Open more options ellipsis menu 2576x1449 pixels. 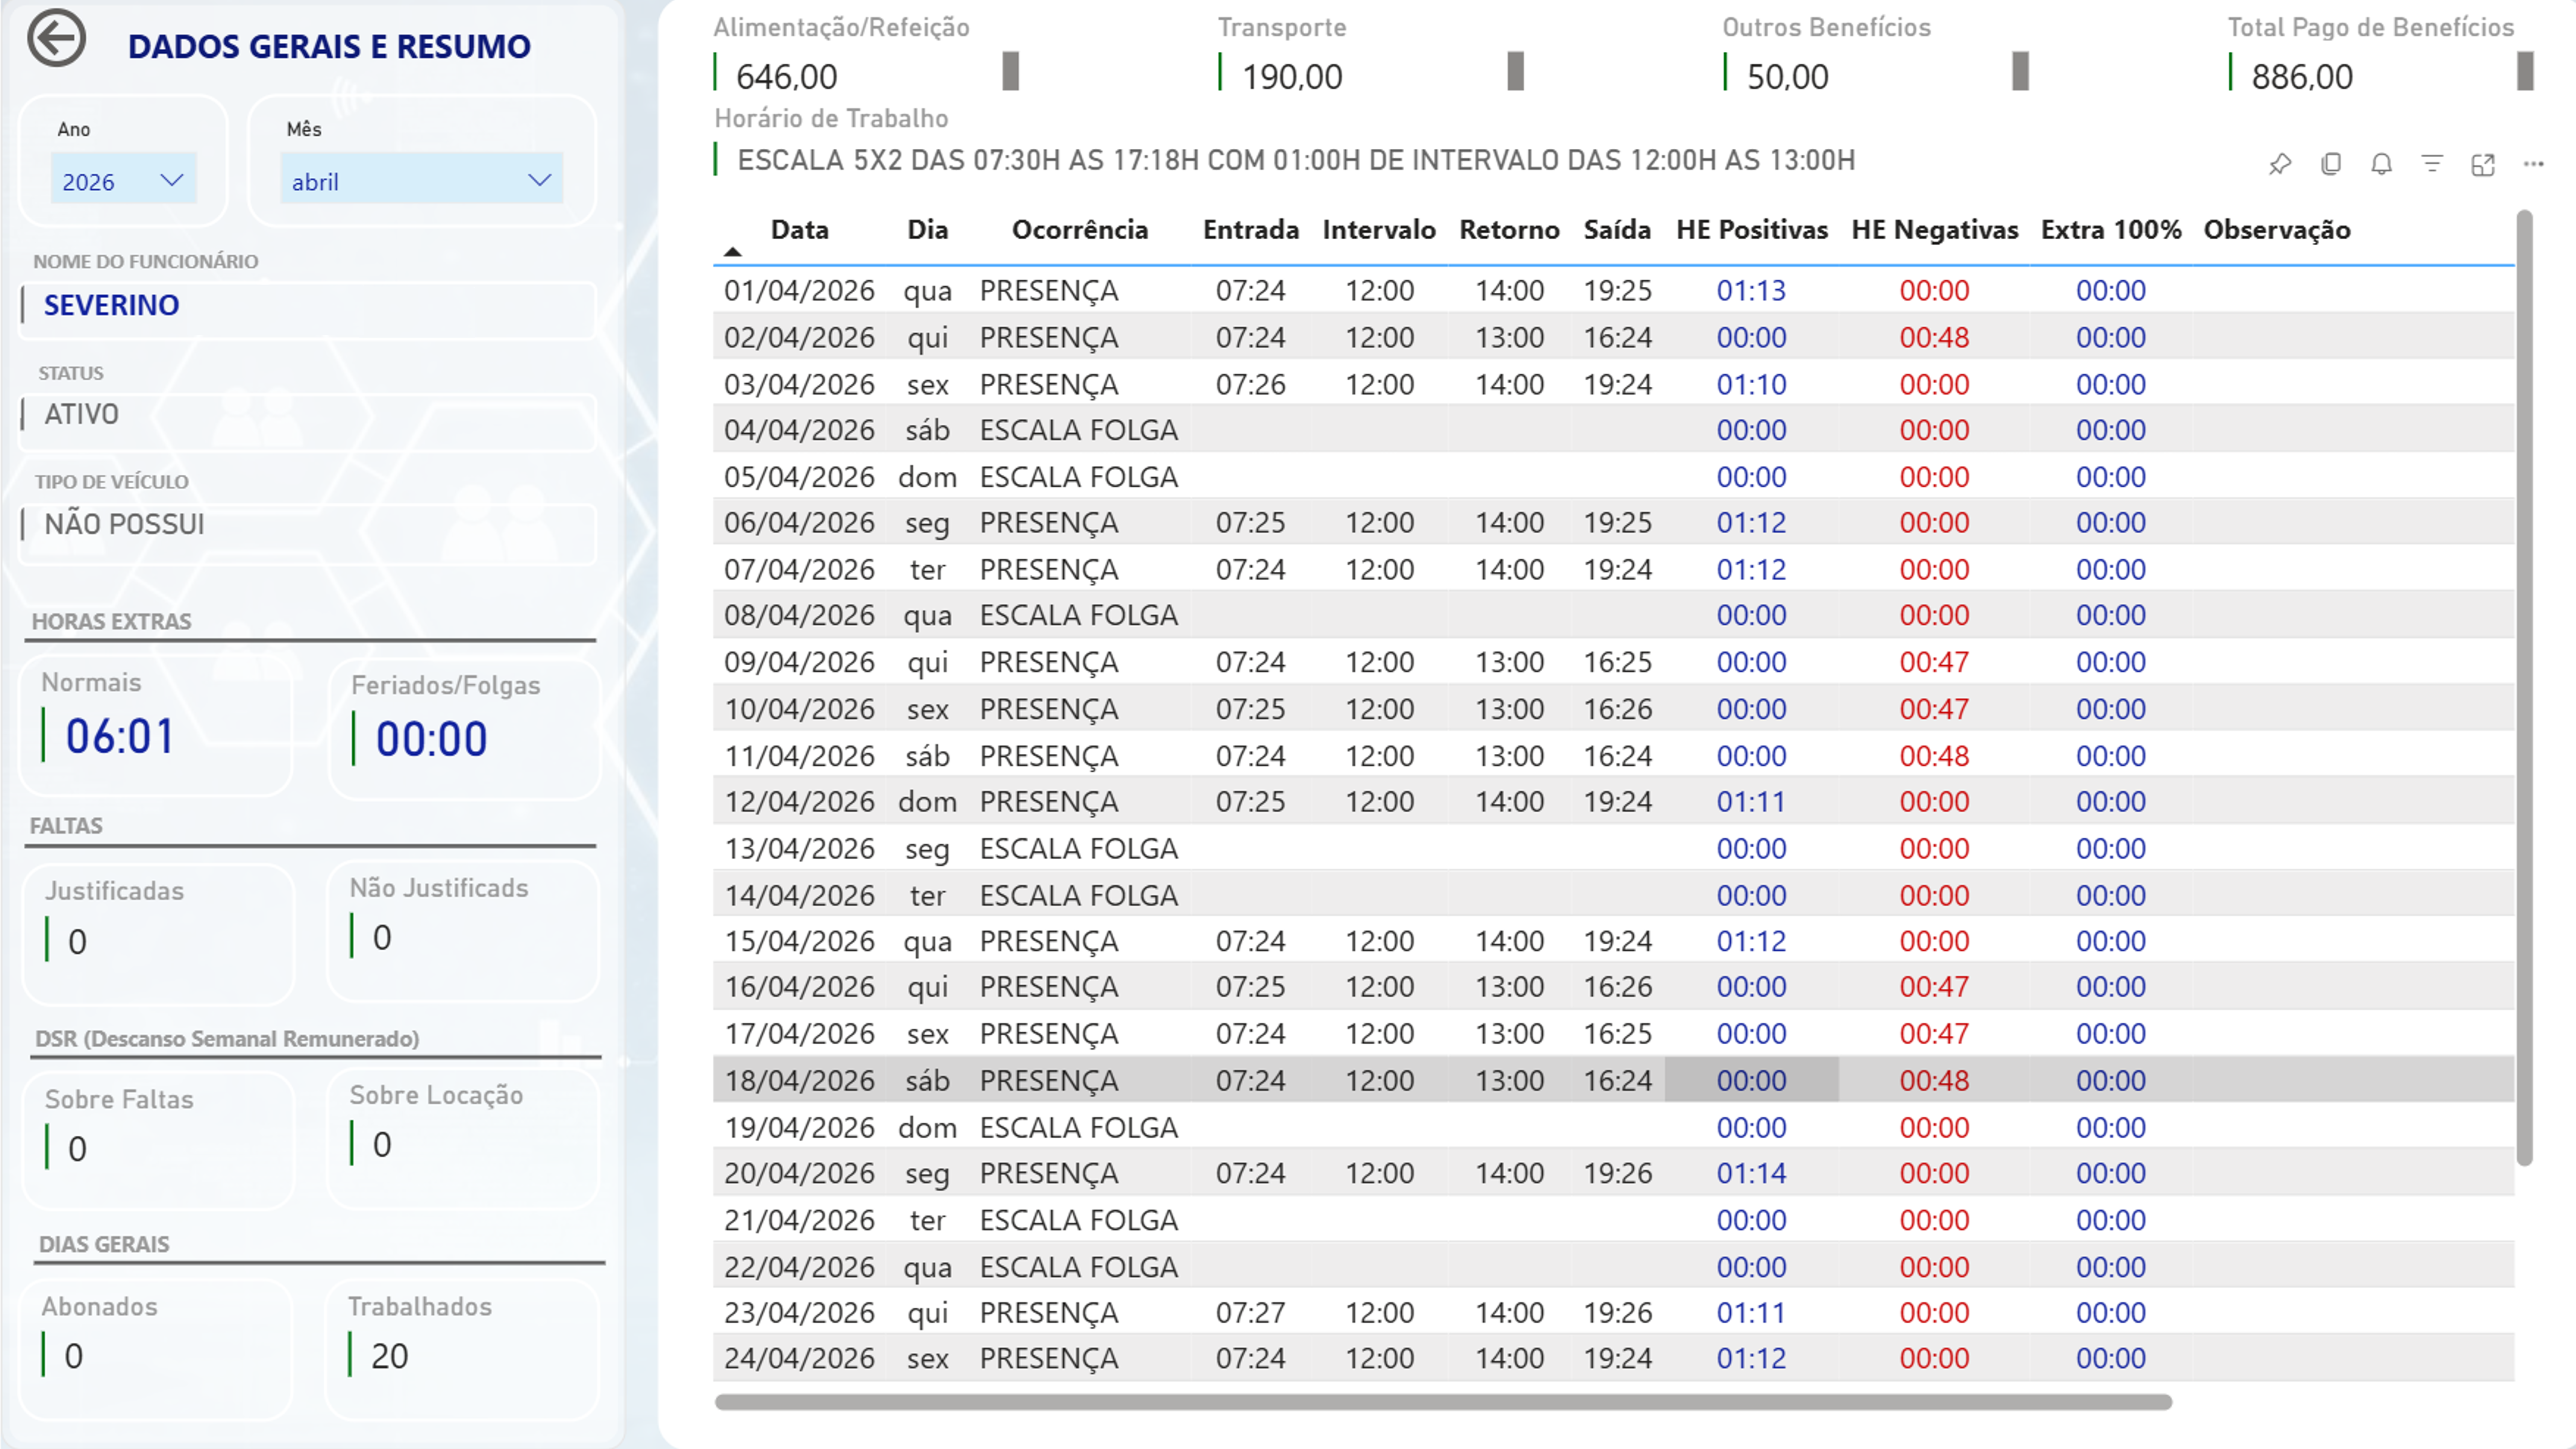pyautogui.click(x=2533, y=164)
